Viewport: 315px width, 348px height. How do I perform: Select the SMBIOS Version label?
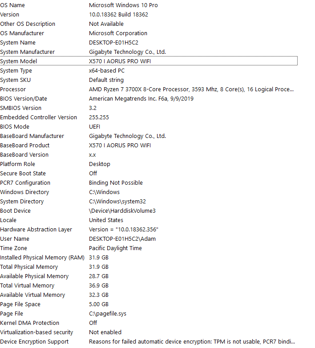click(x=20, y=108)
